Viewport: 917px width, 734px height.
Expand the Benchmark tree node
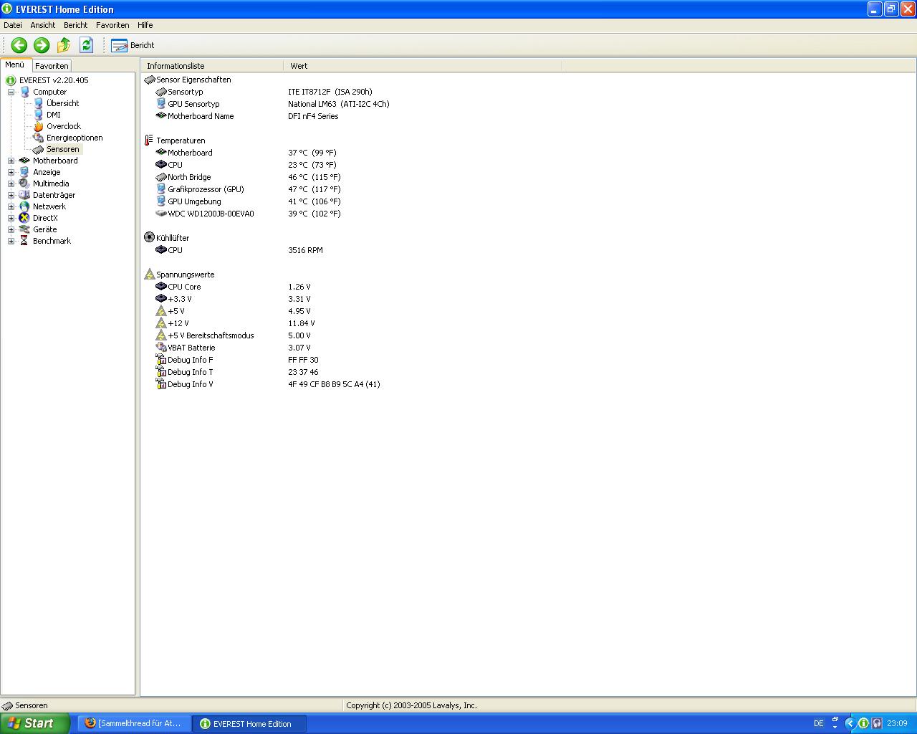[11, 241]
